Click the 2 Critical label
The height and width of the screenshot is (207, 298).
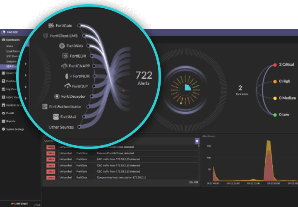pyautogui.click(x=286, y=65)
